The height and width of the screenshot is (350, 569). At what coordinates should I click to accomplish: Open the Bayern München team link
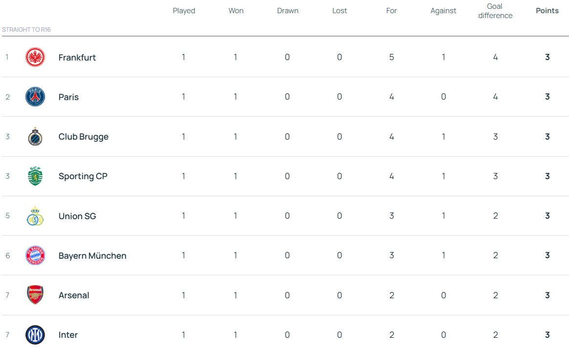92,256
